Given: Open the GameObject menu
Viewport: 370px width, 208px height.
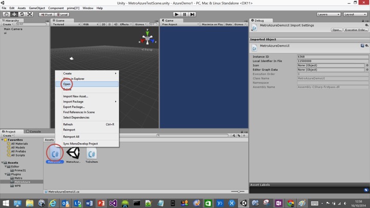Looking at the screenshot, I should tap(37, 8).
